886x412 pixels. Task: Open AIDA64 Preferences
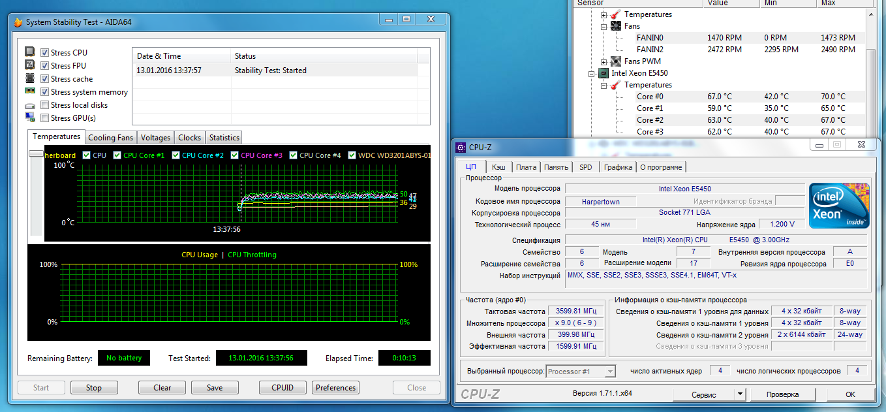tap(336, 388)
